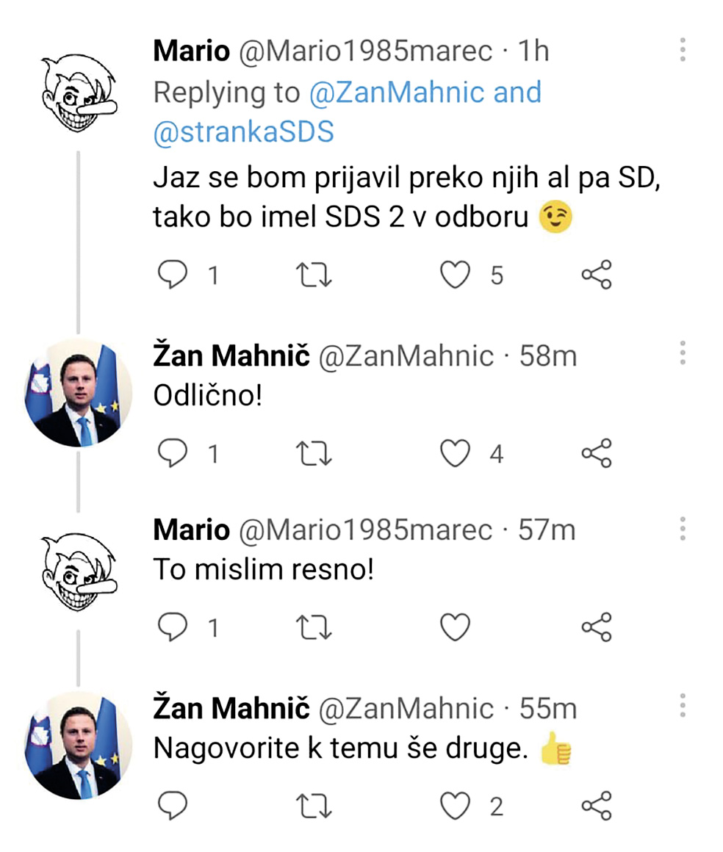
Task: Reply to the 'Odlično!' tweet
Action: tap(173, 454)
